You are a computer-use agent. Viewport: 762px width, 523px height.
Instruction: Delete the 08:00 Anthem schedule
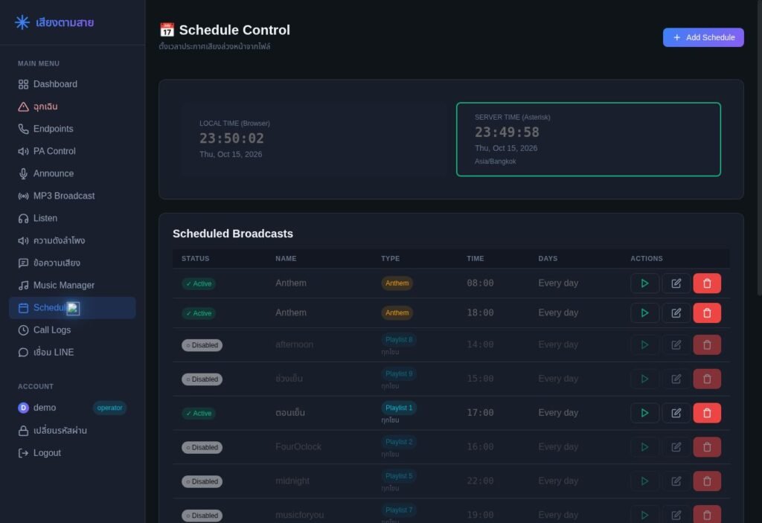click(x=707, y=283)
